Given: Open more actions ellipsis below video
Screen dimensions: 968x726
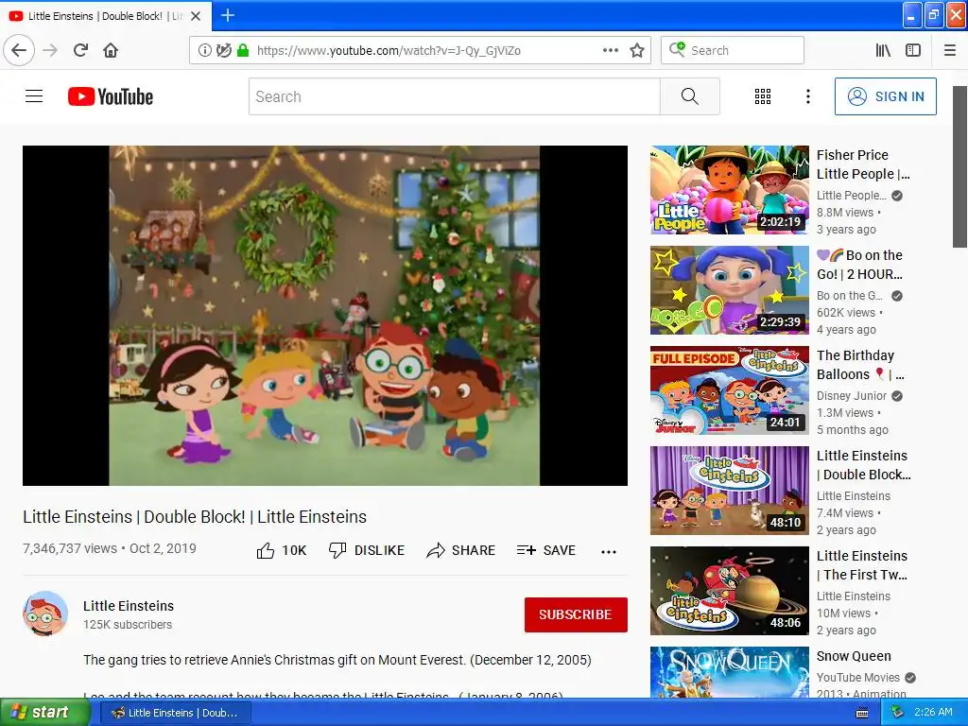Looking at the screenshot, I should coord(609,551).
